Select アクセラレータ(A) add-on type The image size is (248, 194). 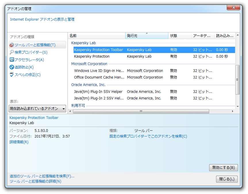29,60
